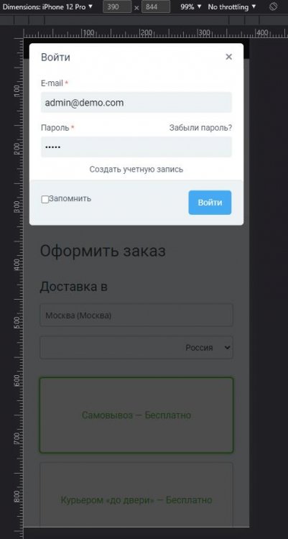Close the login dialog with X icon

pyautogui.click(x=229, y=57)
